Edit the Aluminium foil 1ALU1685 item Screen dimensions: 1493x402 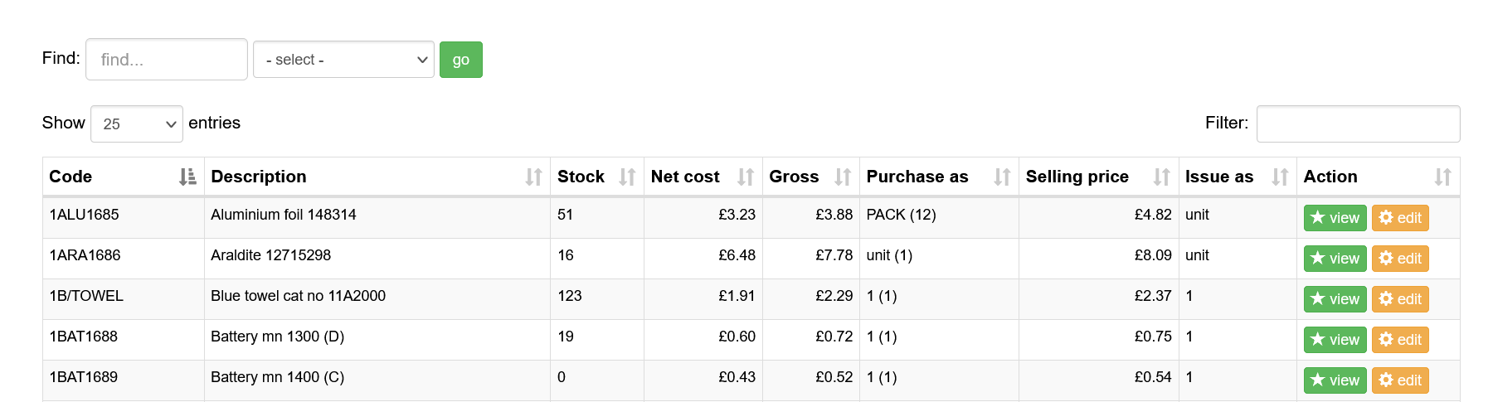tap(1400, 218)
